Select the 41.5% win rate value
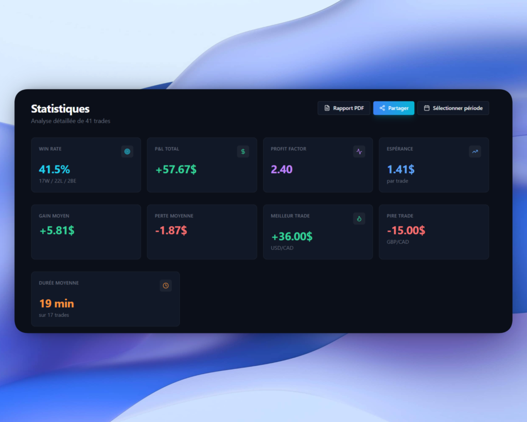The image size is (527, 422). (54, 170)
